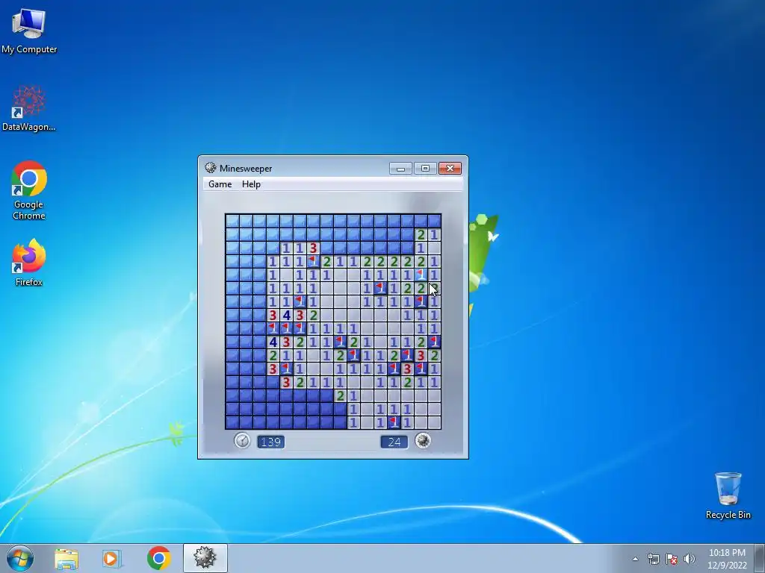Screen dimensions: 765x573
Task: Click the Minesweeper taskbar button
Action: coord(205,558)
